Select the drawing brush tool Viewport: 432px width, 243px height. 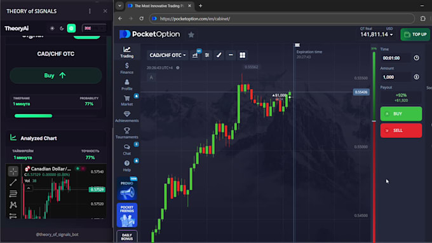pyautogui.click(x=219, y=55)
